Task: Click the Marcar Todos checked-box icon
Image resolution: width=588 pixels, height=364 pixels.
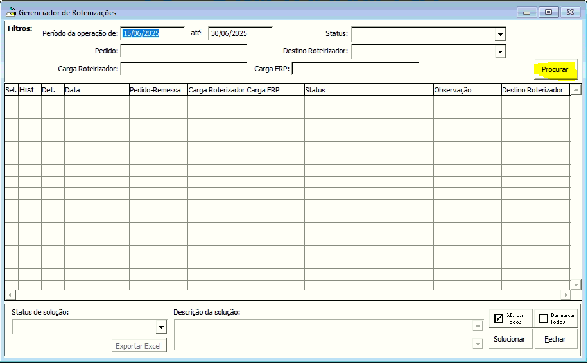Action: pyautogui.click(x=499, y=318)
